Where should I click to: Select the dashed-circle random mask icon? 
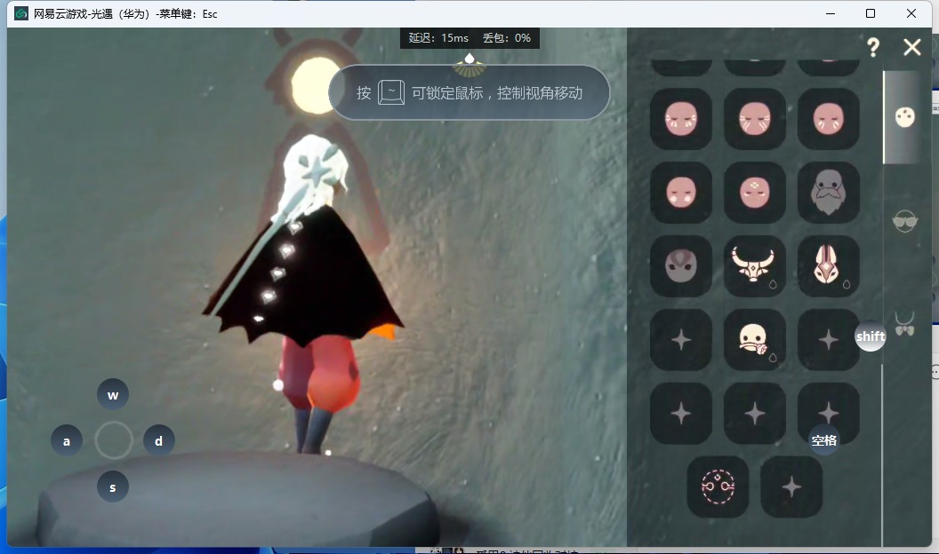[718, 487]
